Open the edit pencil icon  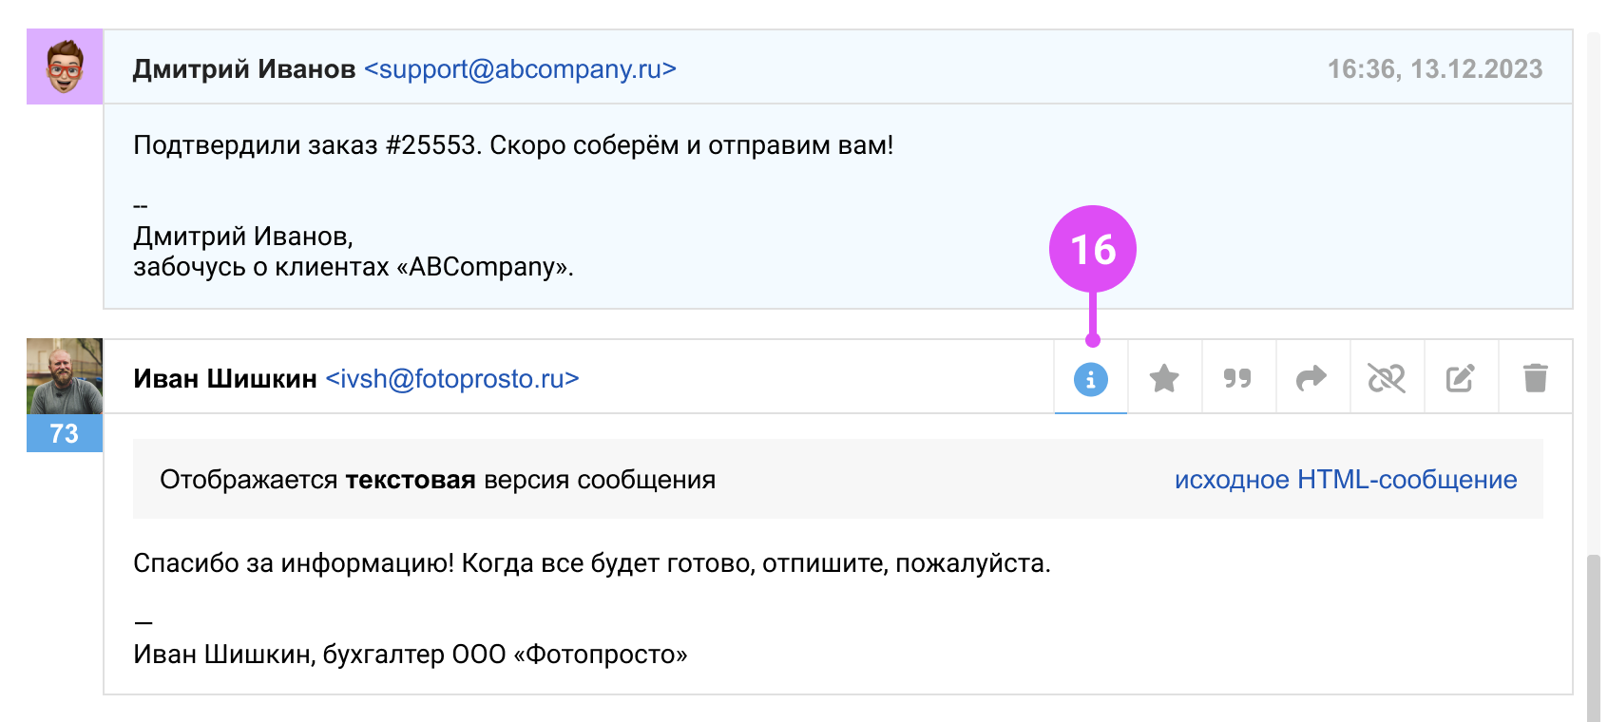pyautogui.click(x=1460, y=379)
